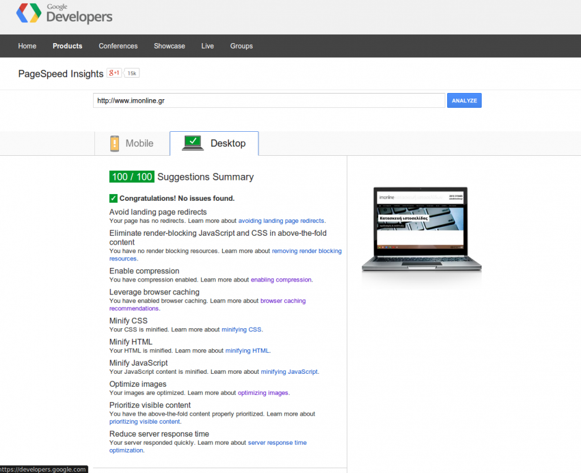Click the Enable compression heading
This screenshot has height=473, width=581.
pos(144,271)
